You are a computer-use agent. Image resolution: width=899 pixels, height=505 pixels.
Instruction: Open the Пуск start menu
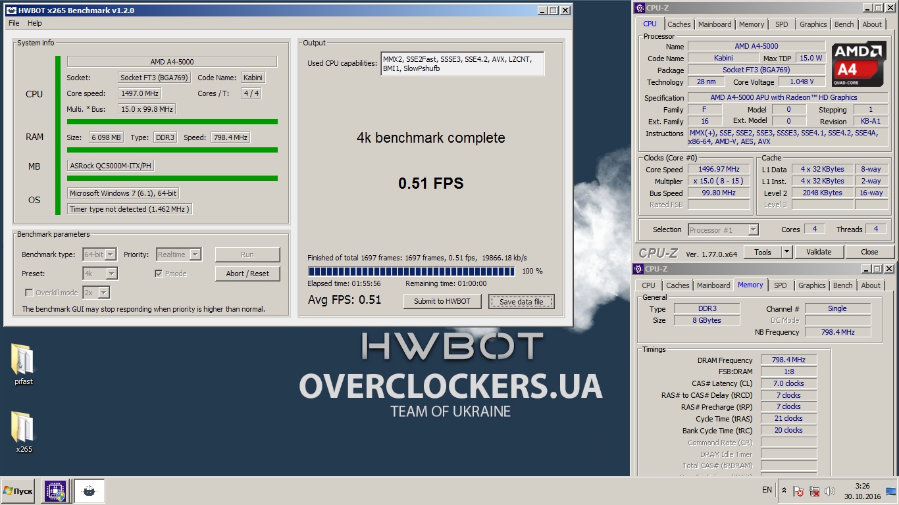coord(18,491)
